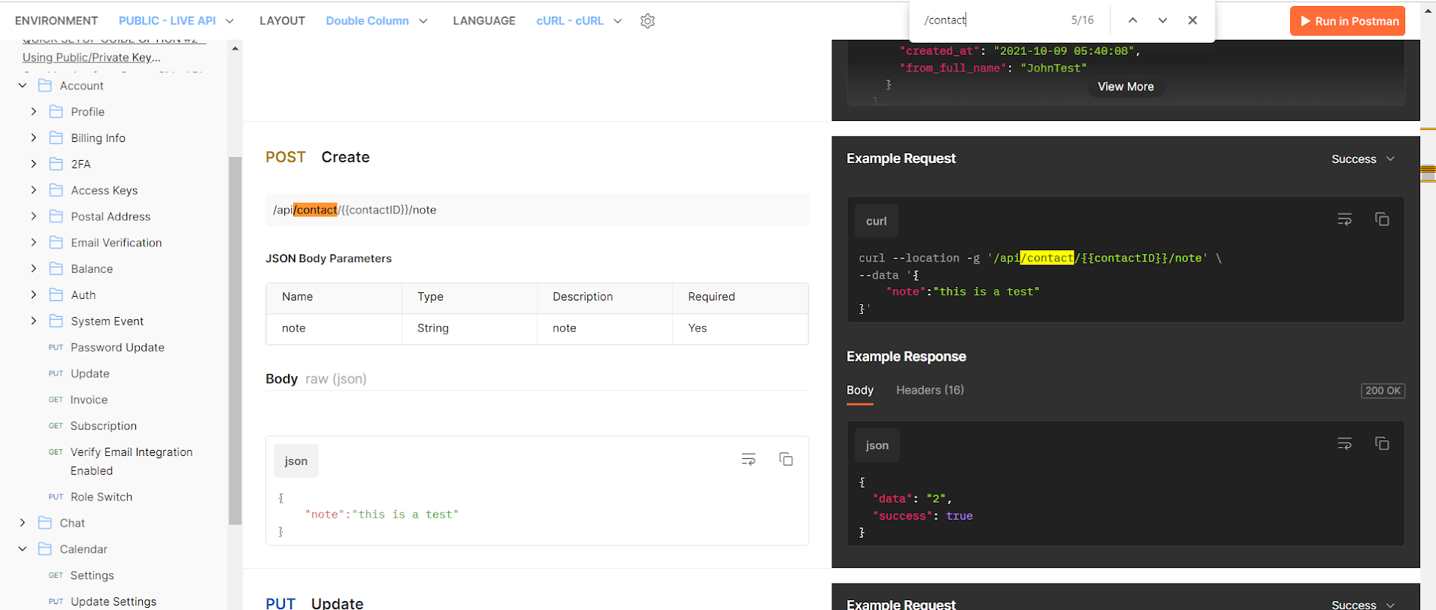Screen dimensions: 1436x610
Task: Collapse the Account folder in sidebar
Action: (x=23, y=86)
